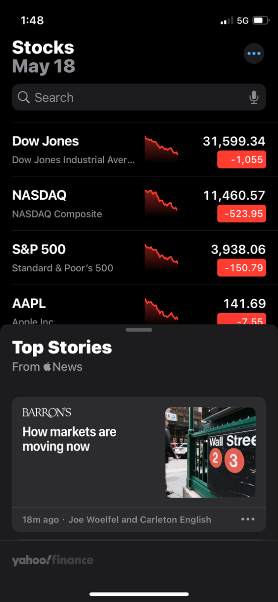
Task: Open the NASDAQ sparkline chart
Action: point(161,203)
